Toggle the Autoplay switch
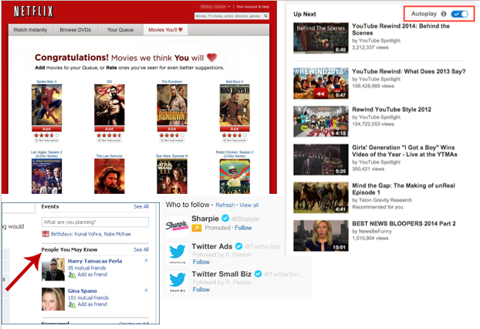This screenshot has height=329, width=480. click(461, 14)
